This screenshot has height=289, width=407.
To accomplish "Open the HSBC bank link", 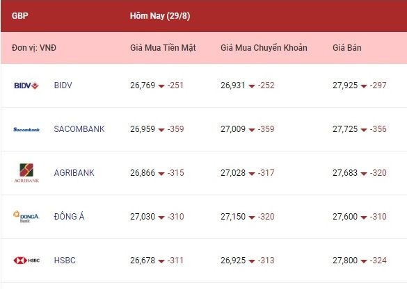I will pos(65,261).
